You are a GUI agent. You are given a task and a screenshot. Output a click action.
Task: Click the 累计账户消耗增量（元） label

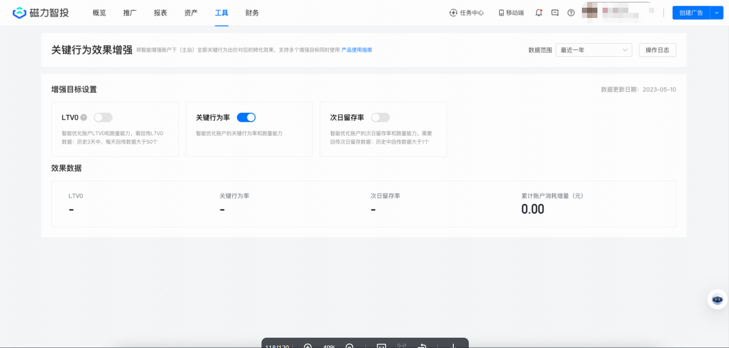tap(552, 196)
